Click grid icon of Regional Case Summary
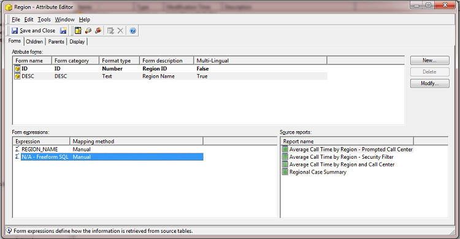 285,172
